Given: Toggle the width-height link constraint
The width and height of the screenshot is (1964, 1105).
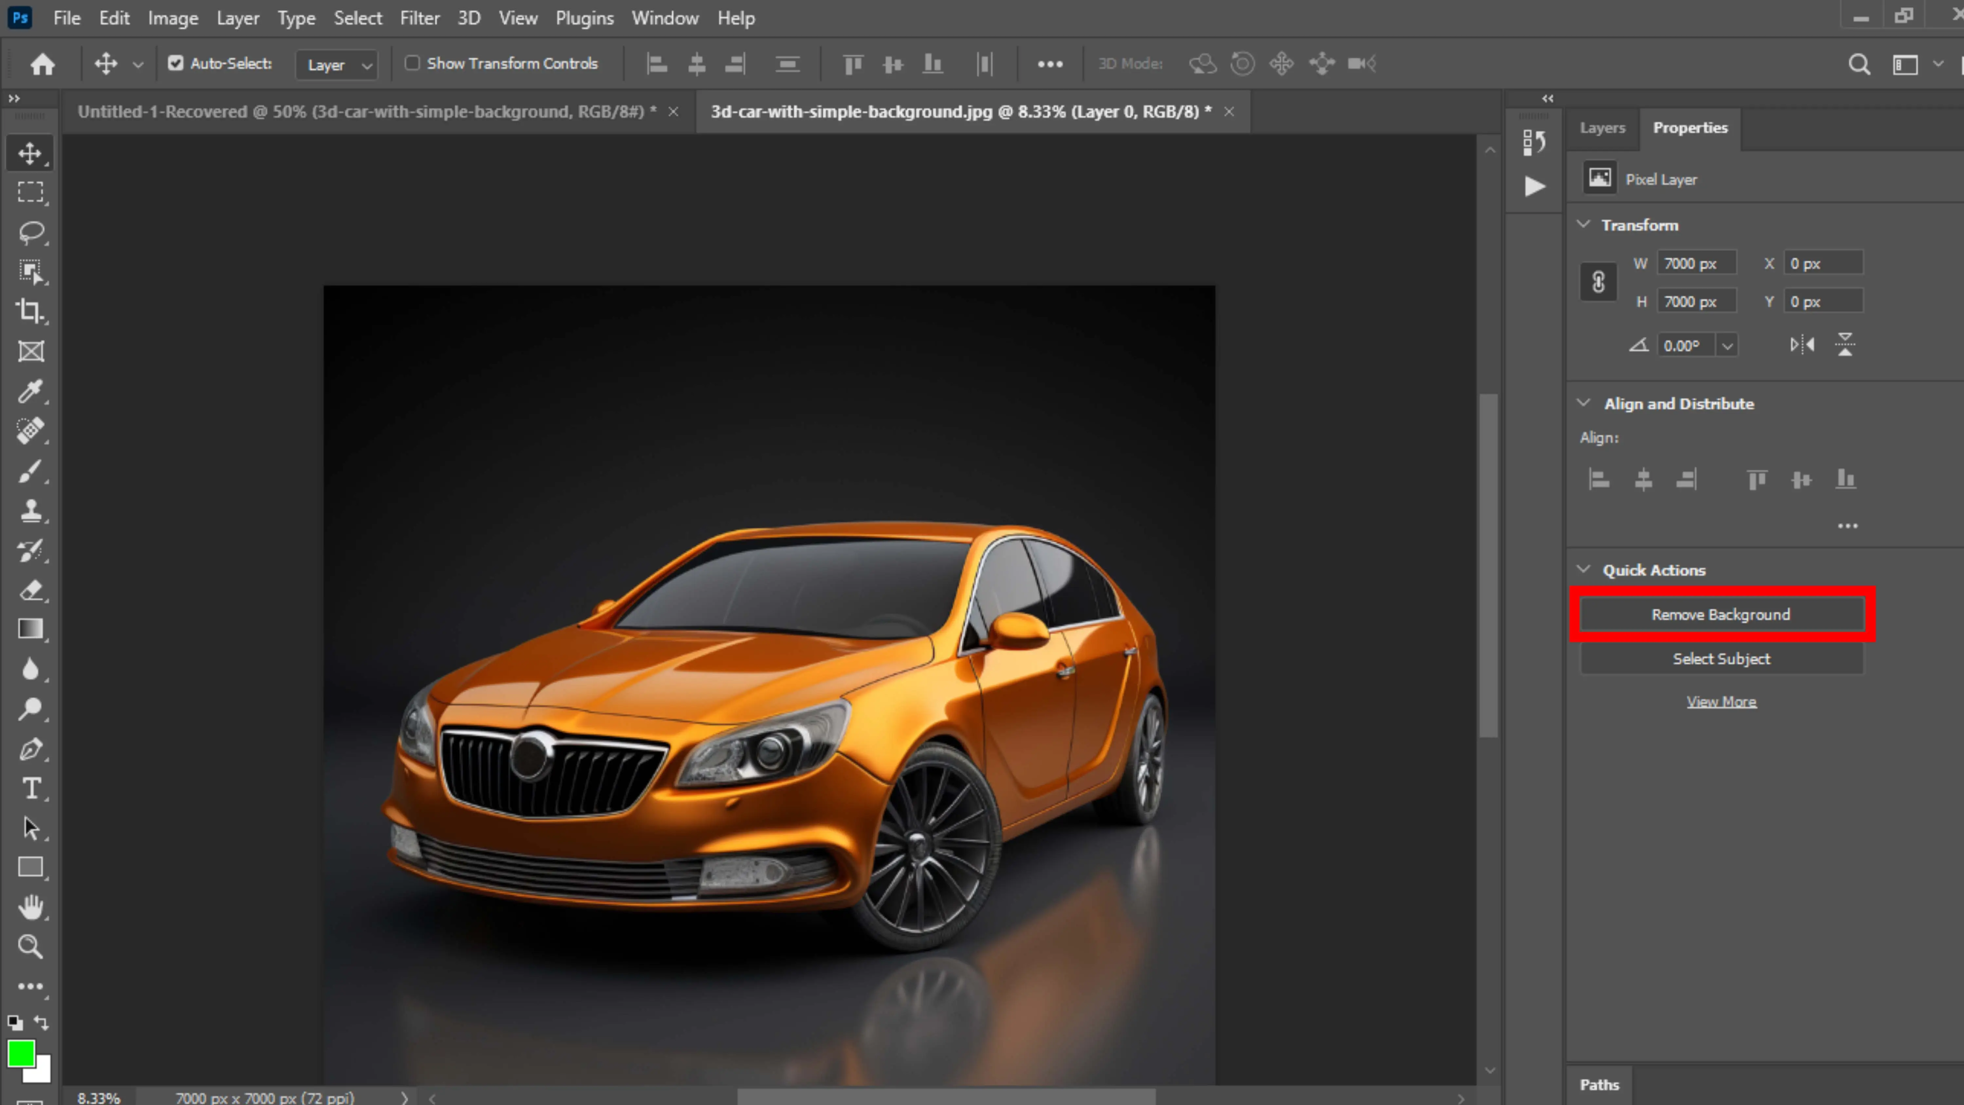Looking at the screenshot, I should click(x=1599, y=282).
